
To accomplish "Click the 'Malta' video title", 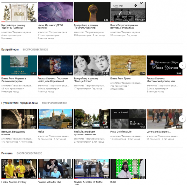I will (41, 132).
